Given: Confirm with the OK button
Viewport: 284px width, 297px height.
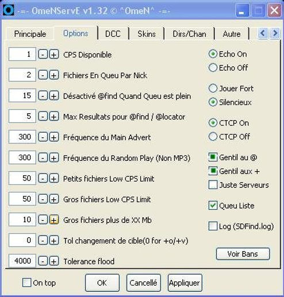Looking at the screenshot, I should 102,283.
